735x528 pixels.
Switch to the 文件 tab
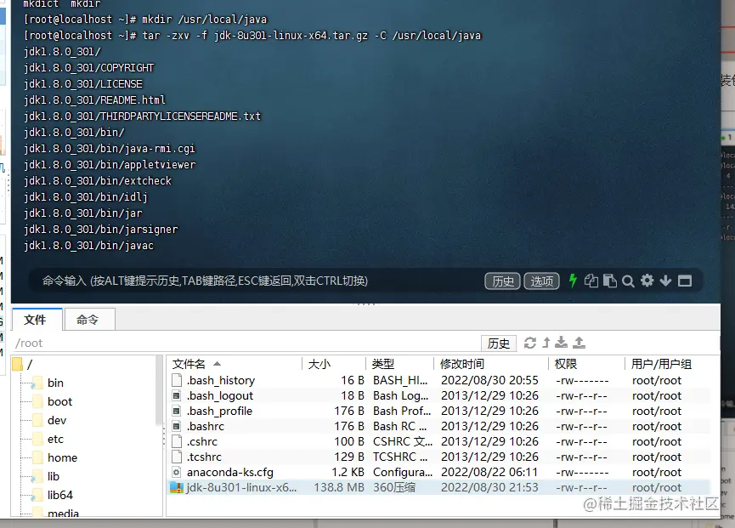tap(37, 320)
